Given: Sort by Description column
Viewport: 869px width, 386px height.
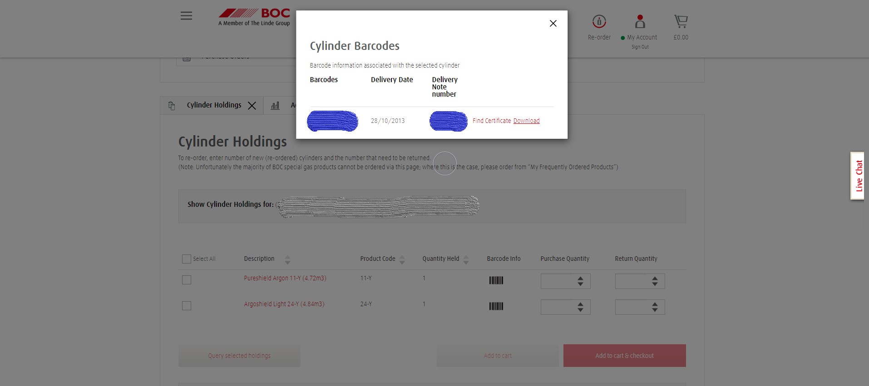Looking at the screenshot, I should coord(287,260).
